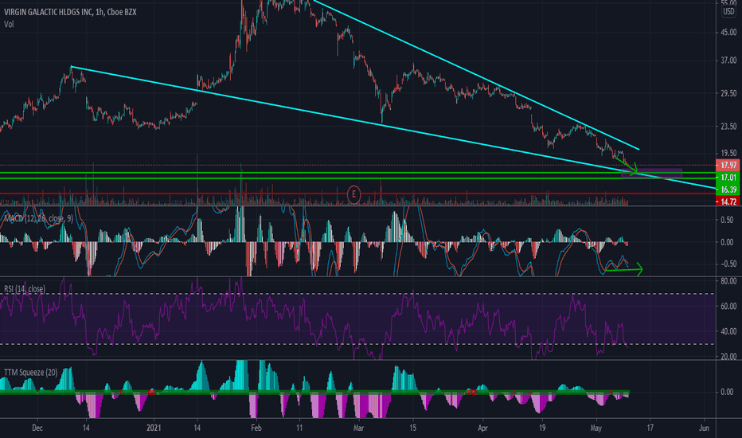Click the 16.39 green price label
The height and width of the screenshot is (438, 742).
[x=728, y=190]
